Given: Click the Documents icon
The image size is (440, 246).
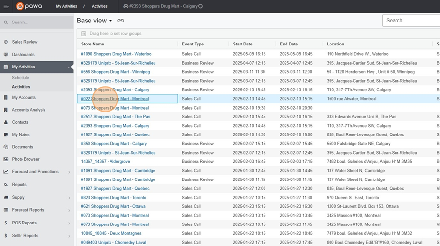Looking at the screenshot, I should click(6, 147).
